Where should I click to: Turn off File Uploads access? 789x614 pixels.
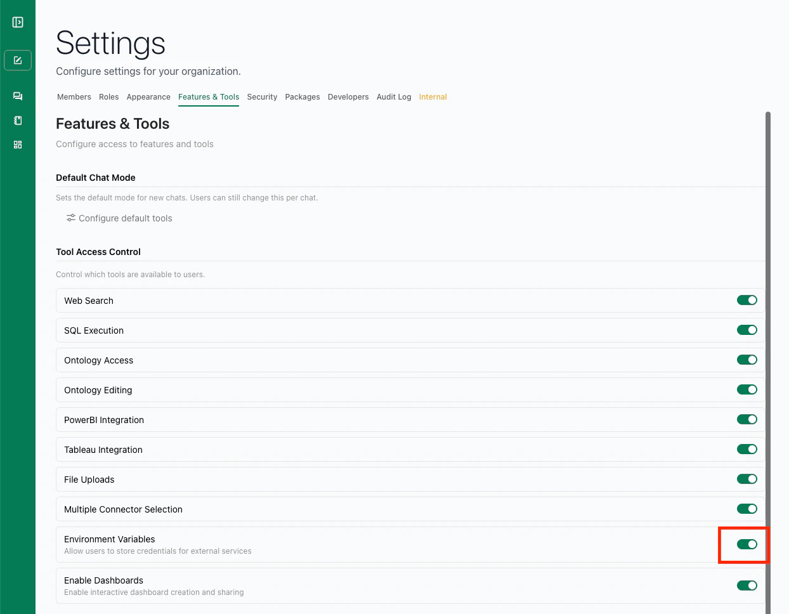747,479
